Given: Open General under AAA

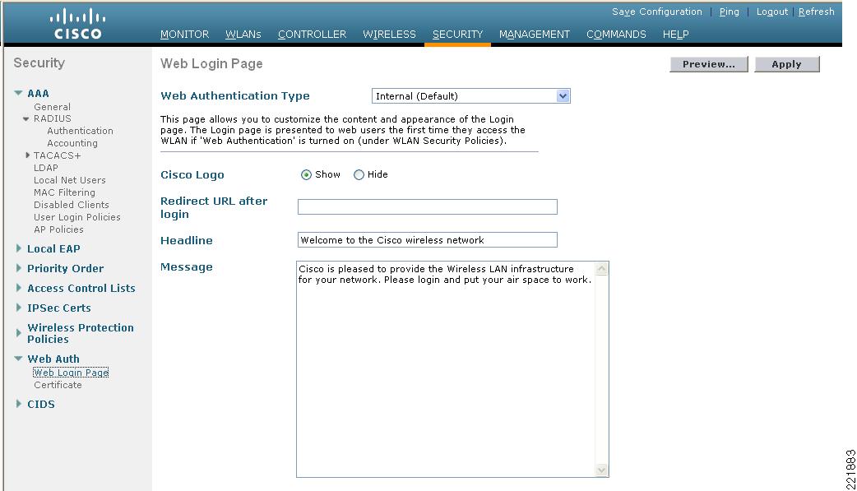Looking at the screenshot, I should pos(52,107).
